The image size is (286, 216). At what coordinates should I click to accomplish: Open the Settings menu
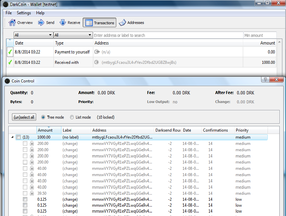coord(24,13)
